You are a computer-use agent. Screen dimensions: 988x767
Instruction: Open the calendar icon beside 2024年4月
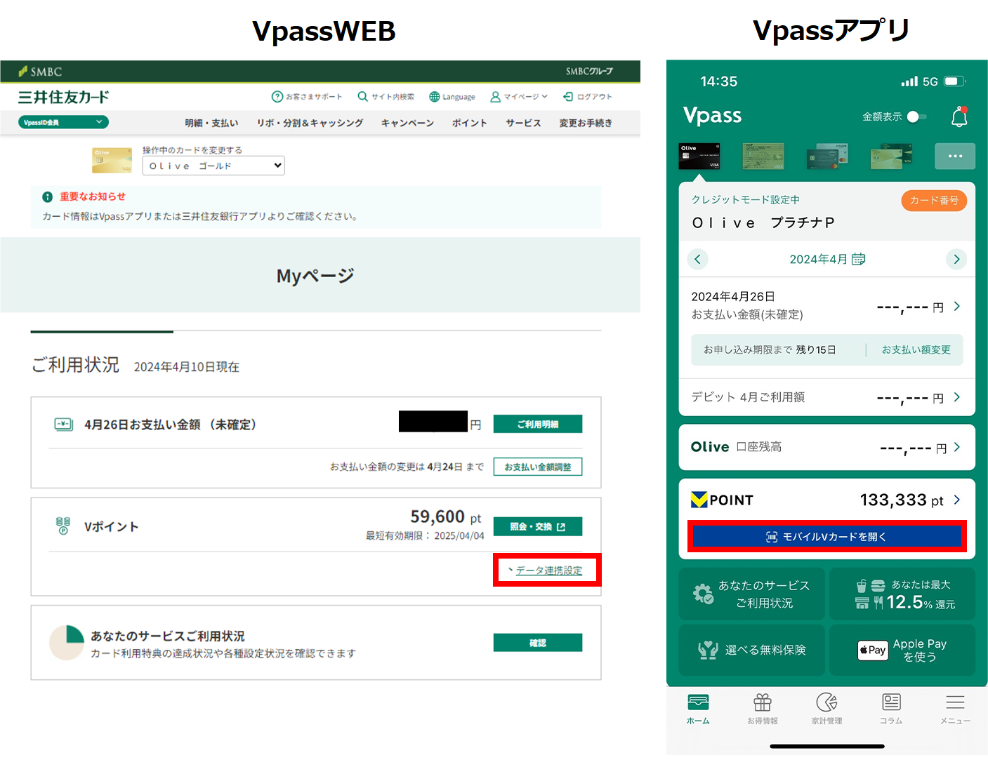click(x=858, y=259)
